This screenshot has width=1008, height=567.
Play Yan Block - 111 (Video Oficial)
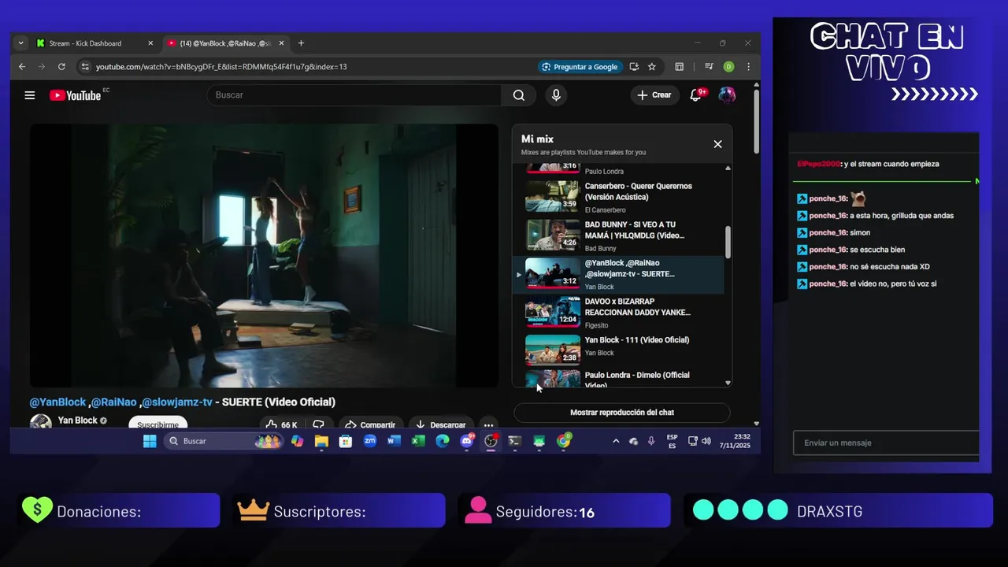[617, 350]
